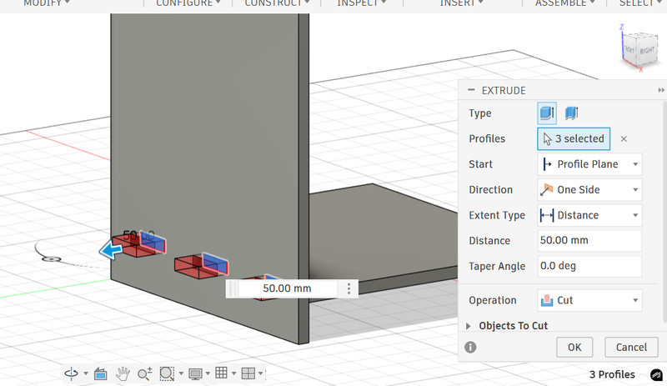Open the Viewports layout icon
This screenshot has height=386, width=667.
point(248,373)
